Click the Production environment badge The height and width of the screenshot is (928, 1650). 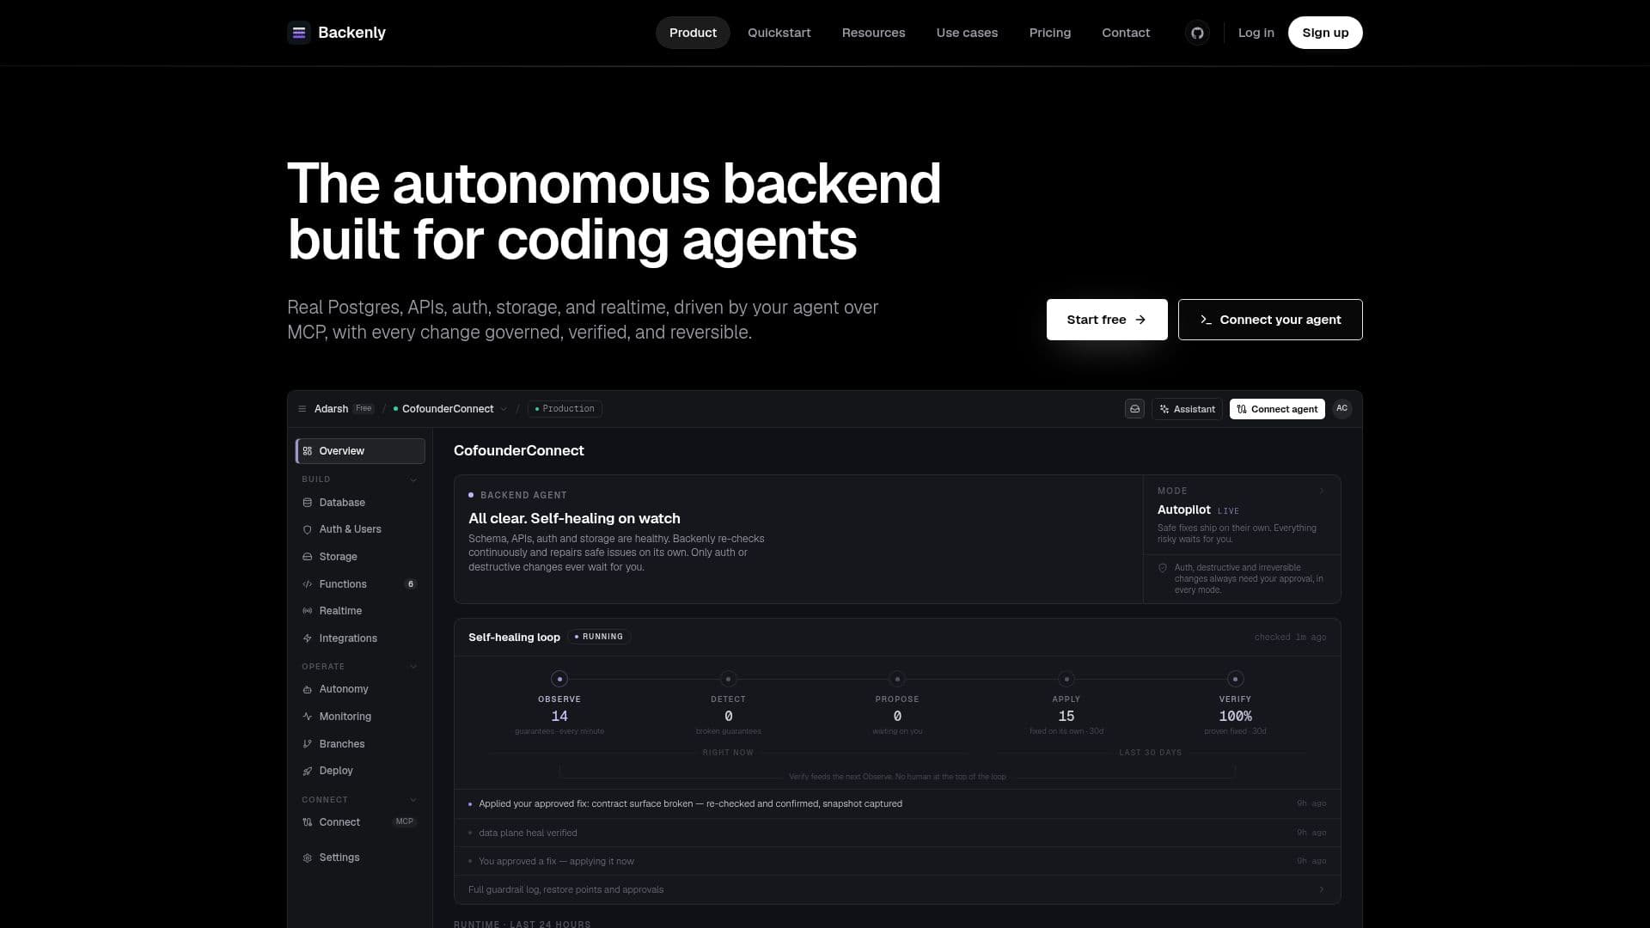pos(565,409)
